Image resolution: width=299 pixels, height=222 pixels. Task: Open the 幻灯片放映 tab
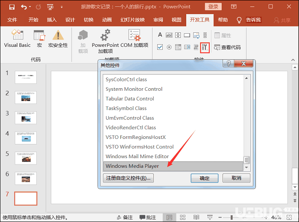(132, 20)
